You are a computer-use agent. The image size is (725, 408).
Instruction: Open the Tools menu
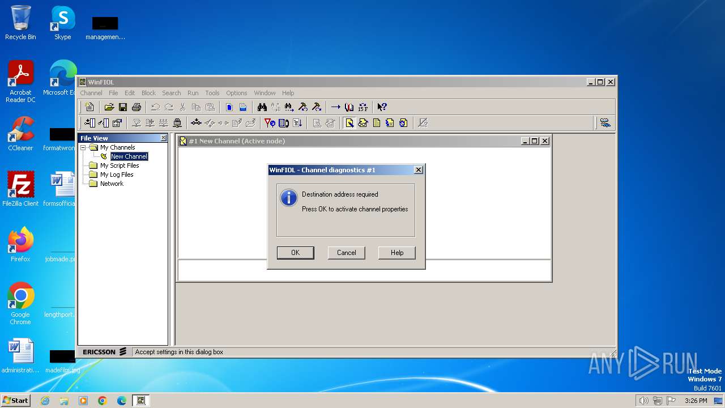(x=212, y=93)
